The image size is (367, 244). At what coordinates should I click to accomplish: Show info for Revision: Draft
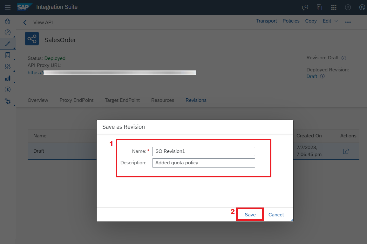(x=343, y=58)
